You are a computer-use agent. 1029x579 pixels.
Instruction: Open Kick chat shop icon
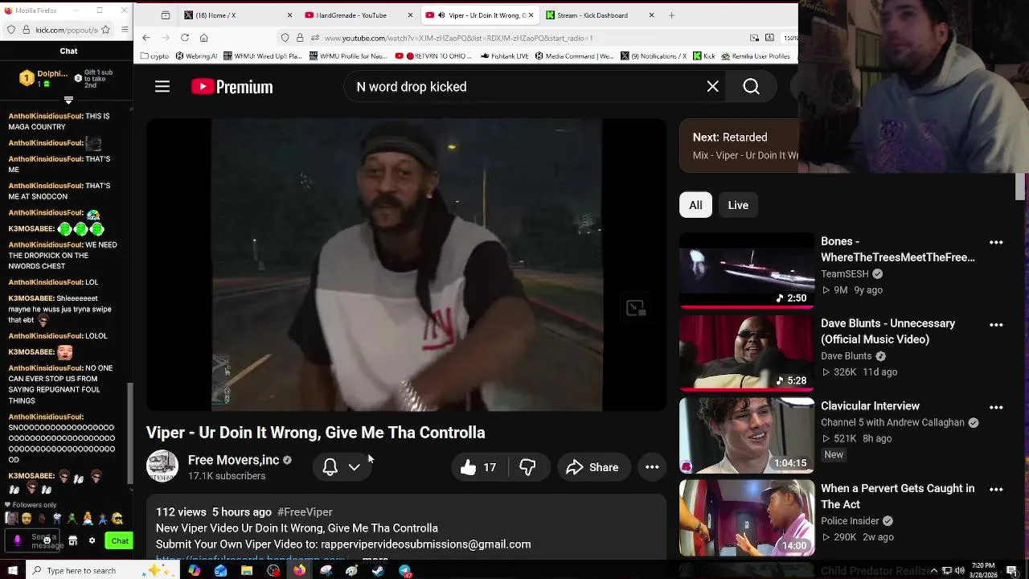point(72,541)
